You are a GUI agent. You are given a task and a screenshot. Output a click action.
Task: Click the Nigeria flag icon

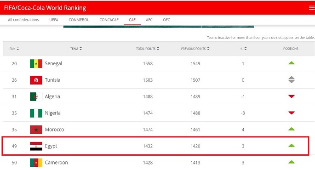coord(36,113)
